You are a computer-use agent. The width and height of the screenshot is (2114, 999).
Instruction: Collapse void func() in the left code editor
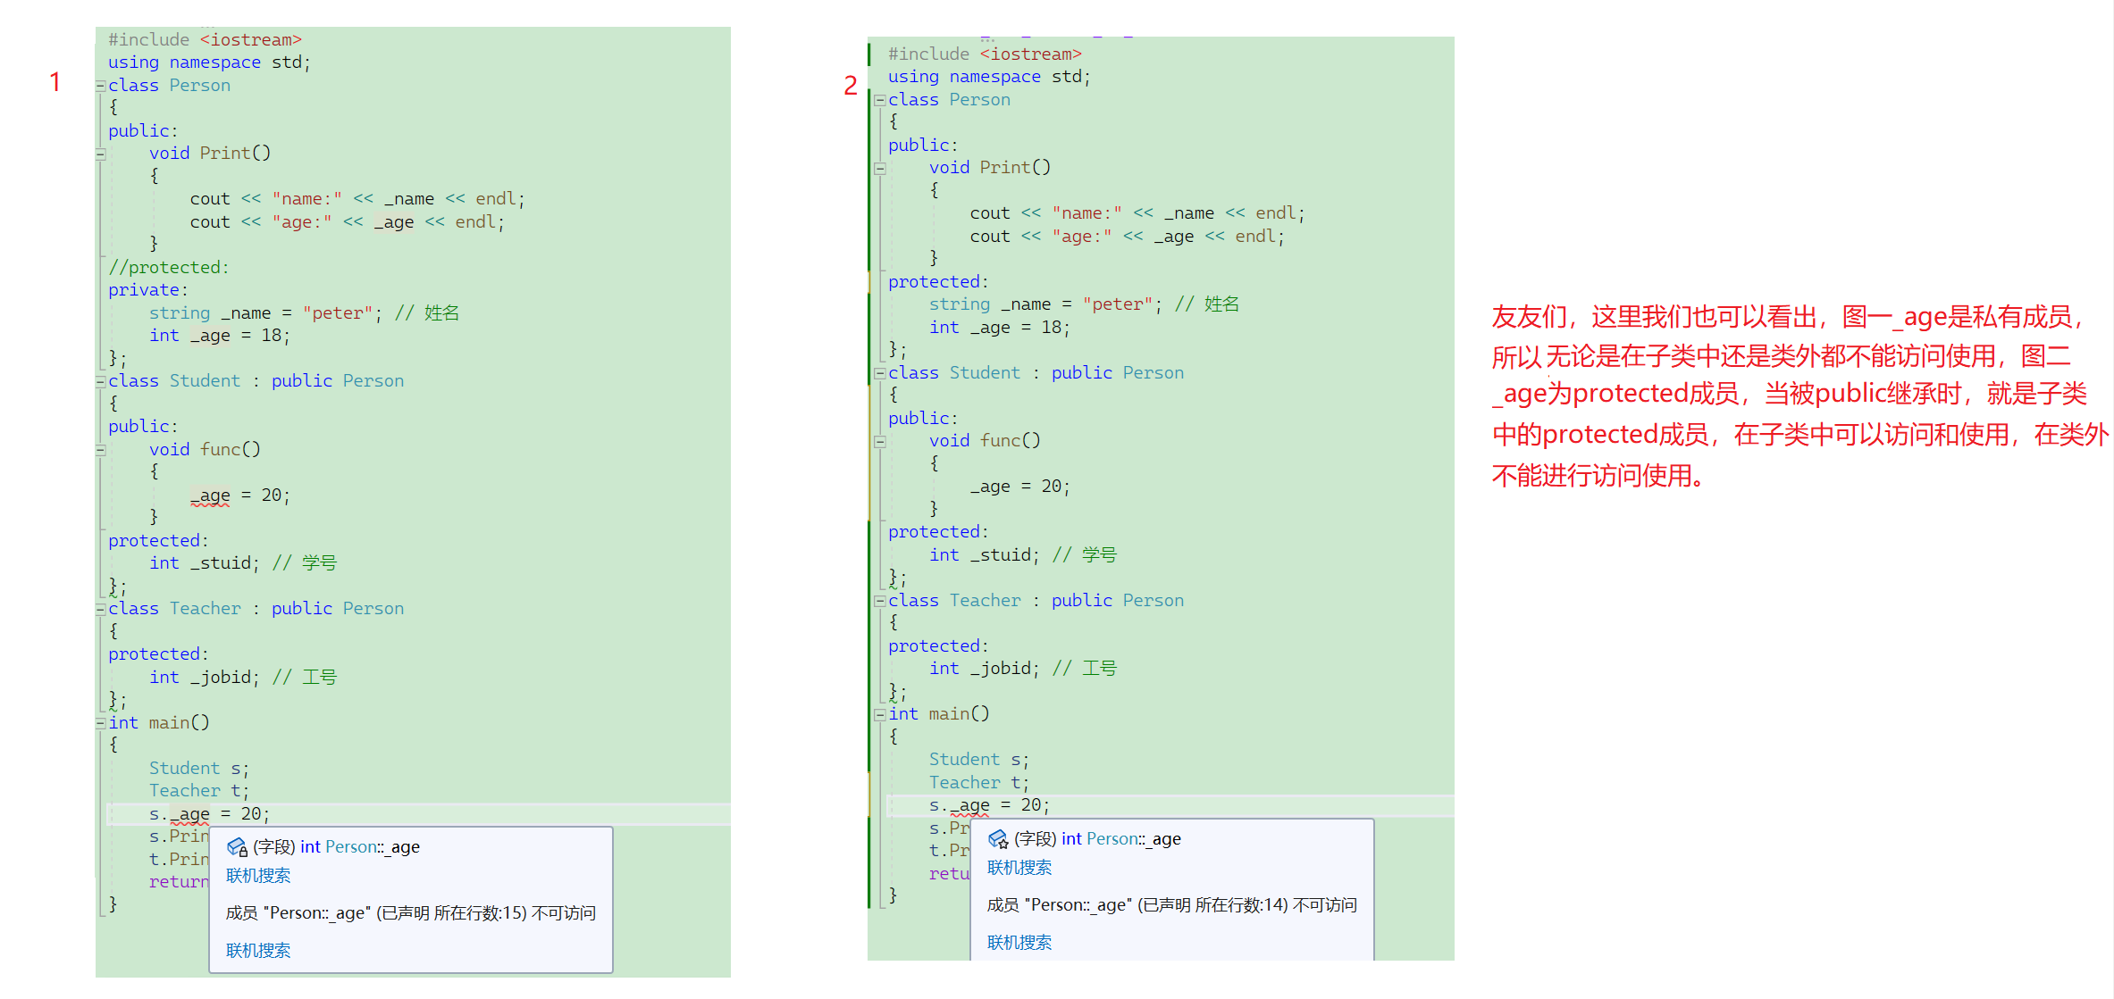[x=101, y=451]
